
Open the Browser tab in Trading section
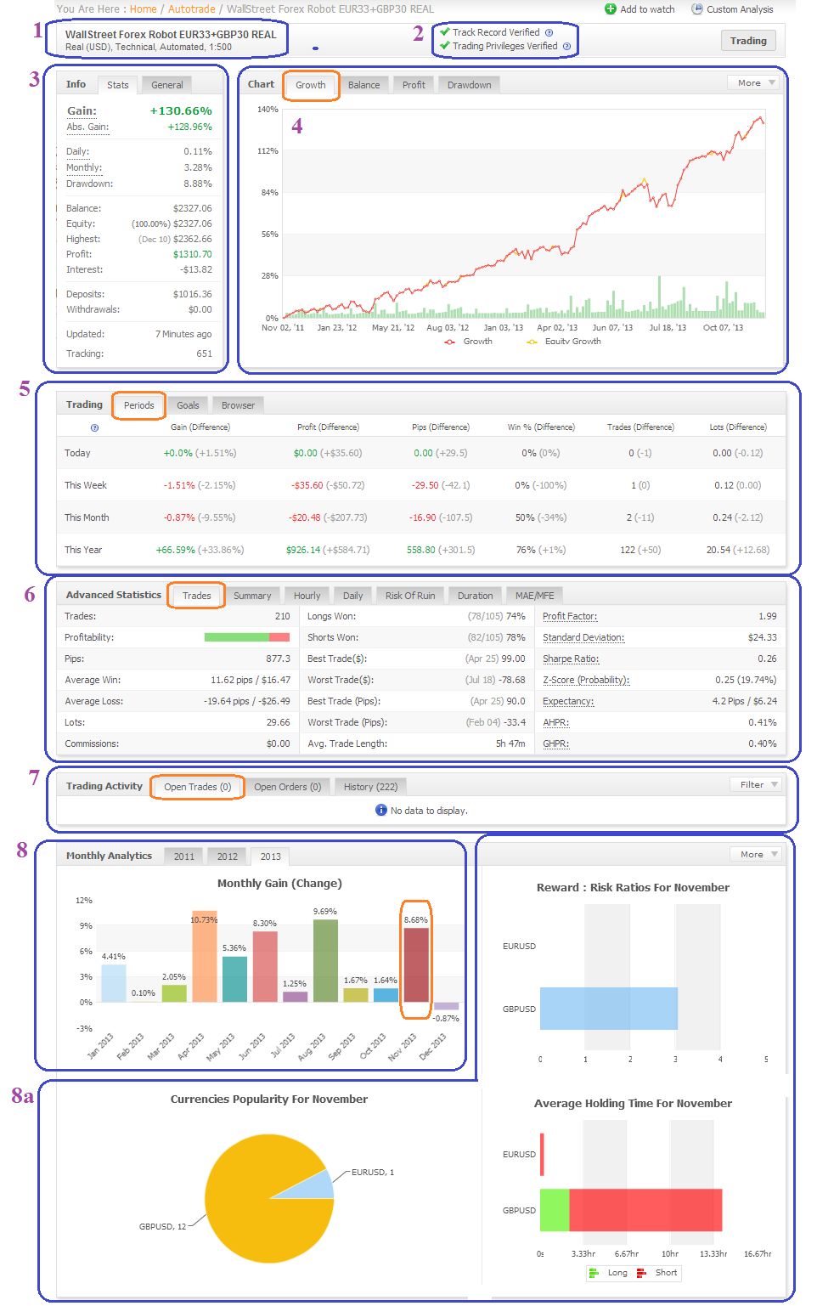coord(239,405)
